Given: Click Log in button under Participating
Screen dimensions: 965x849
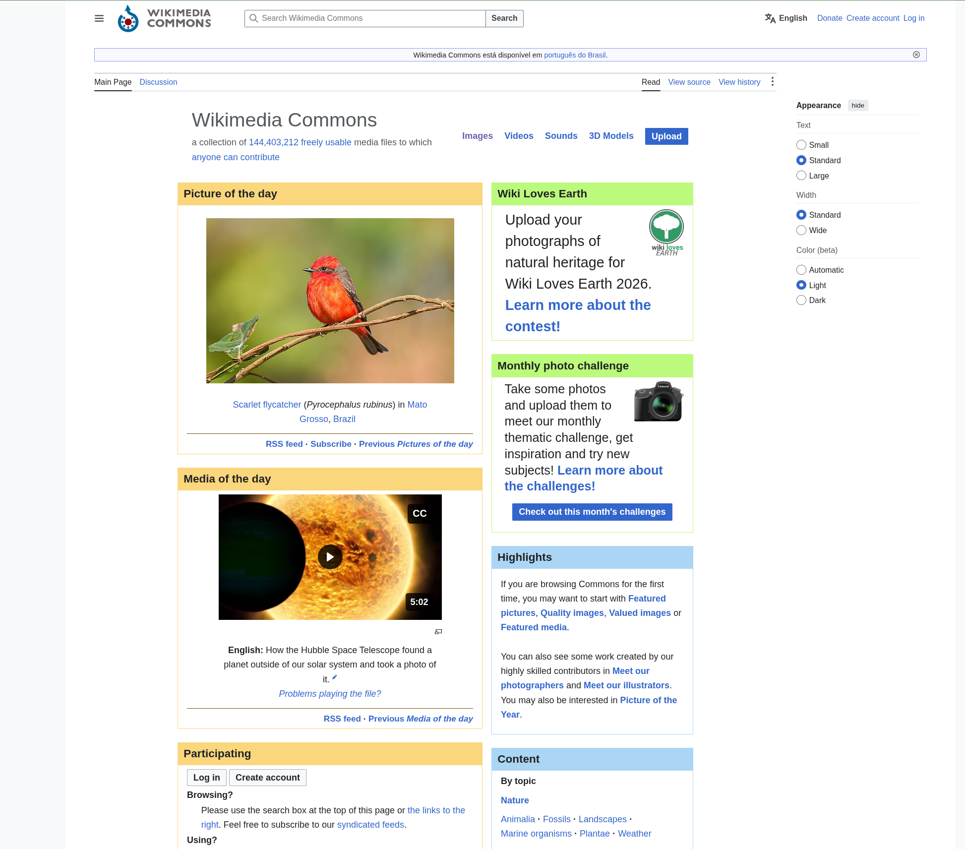Looking at the screenshot, I should [207, 778].
